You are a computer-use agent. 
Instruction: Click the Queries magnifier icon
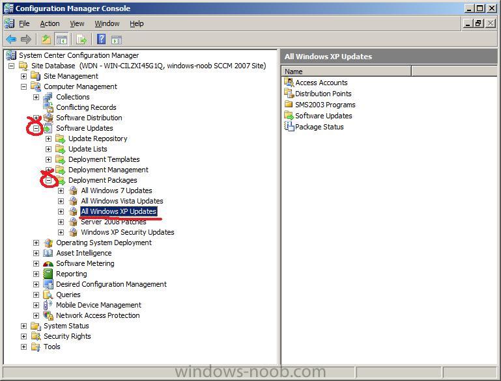click(x=48, y=295)
